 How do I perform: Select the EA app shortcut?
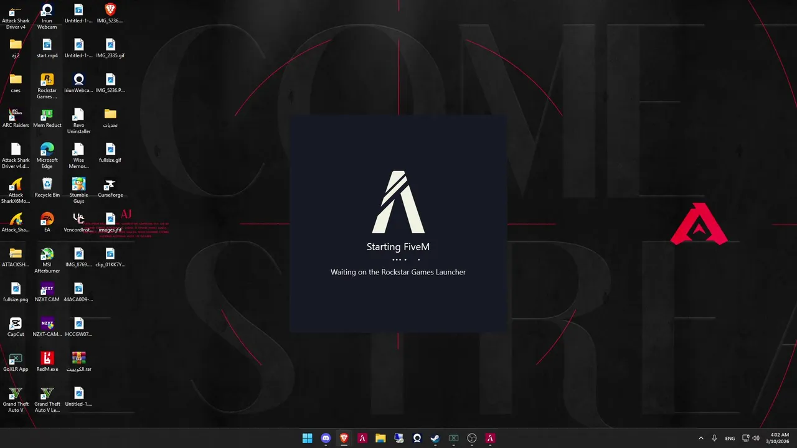point(47,223)
